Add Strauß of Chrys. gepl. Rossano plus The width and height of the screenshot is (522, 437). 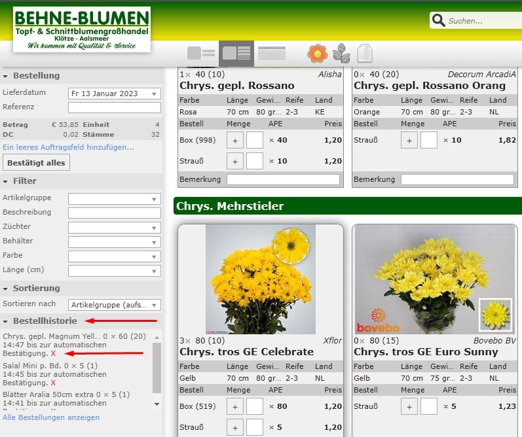235,161
